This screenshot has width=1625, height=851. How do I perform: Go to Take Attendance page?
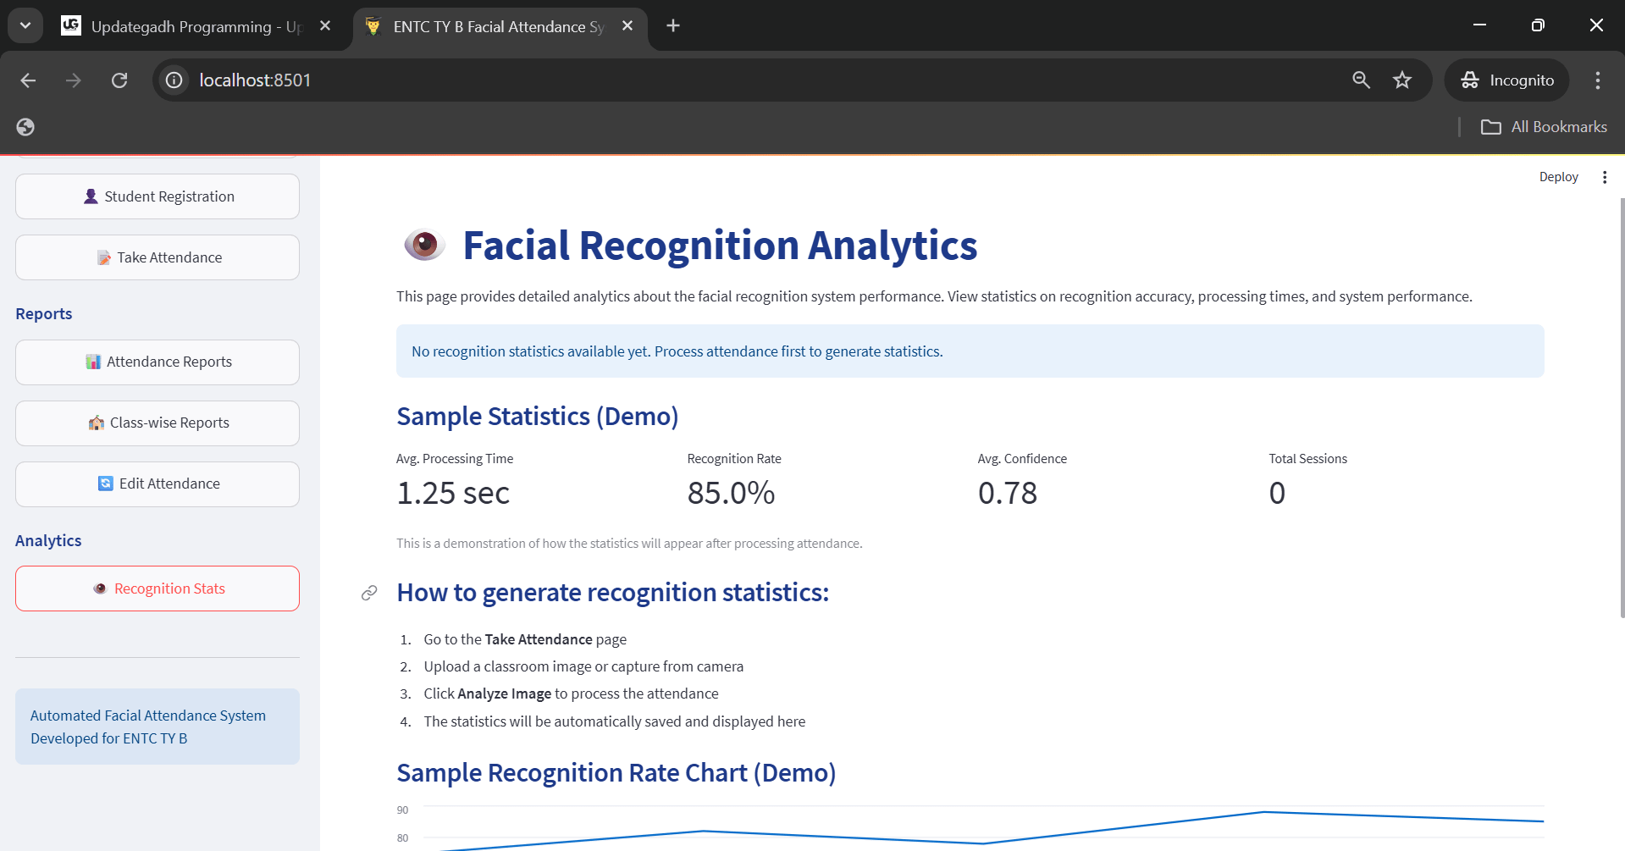tap(158, 257)
